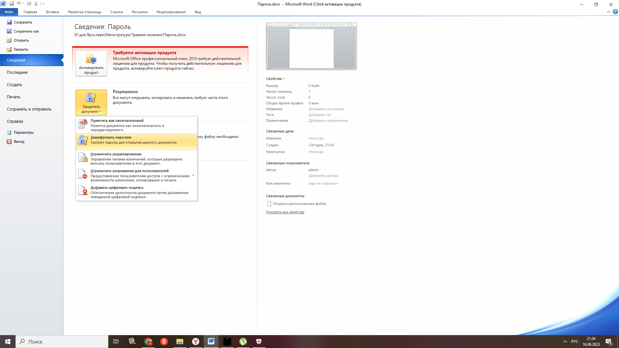This screenshot has height=348, width=619.
Task: Switch to the Вставка ribbon tab
Action: click(x=53, y=12)
